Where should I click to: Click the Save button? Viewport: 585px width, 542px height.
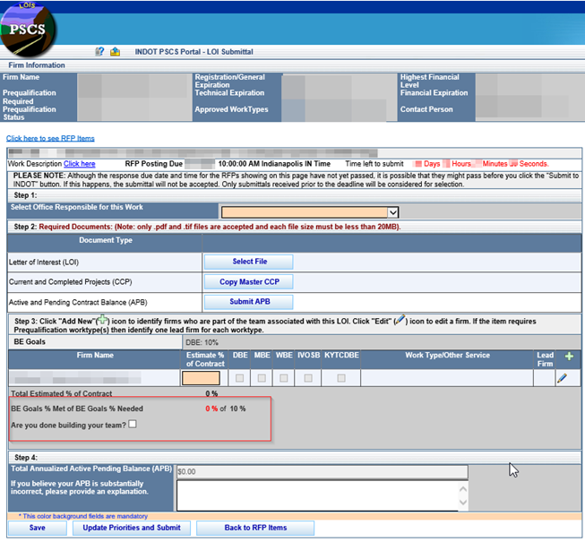coord(38,528)
